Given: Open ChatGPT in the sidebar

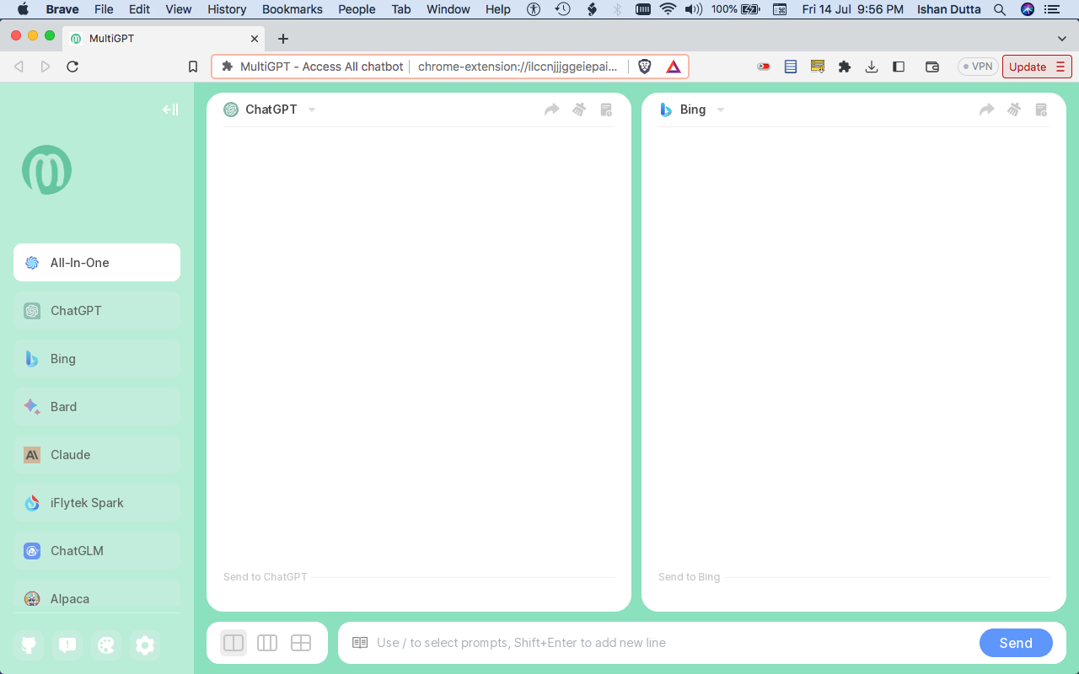Looking at the screenshot, I should [97, 311].
